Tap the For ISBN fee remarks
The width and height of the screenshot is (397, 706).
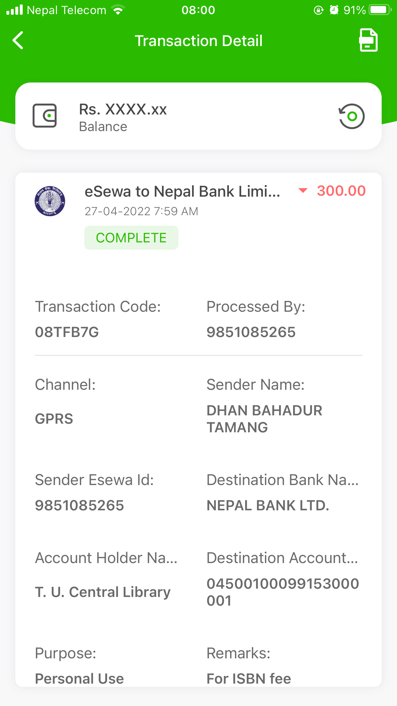pyautogui.click(x=249, y=679)
